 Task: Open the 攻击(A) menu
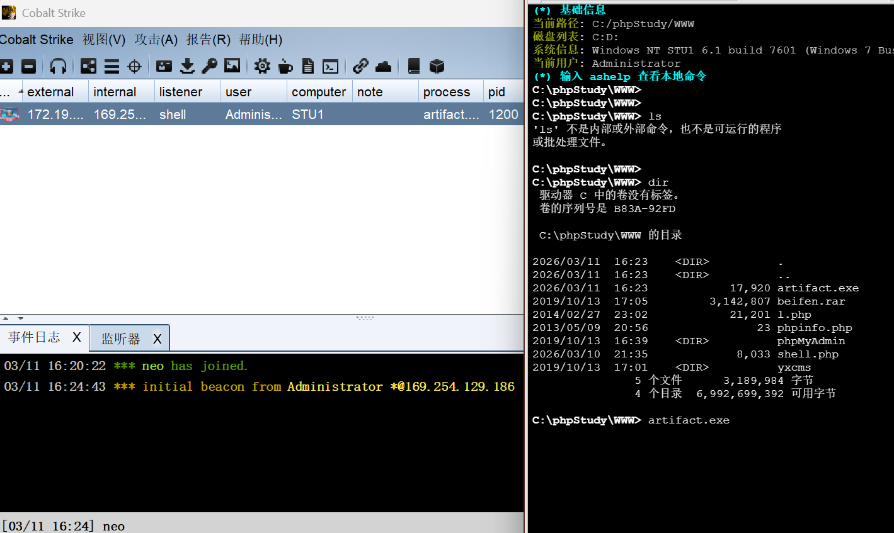[156, 40]
